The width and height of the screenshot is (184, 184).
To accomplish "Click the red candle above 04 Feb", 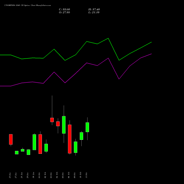I will pos(58,124).
